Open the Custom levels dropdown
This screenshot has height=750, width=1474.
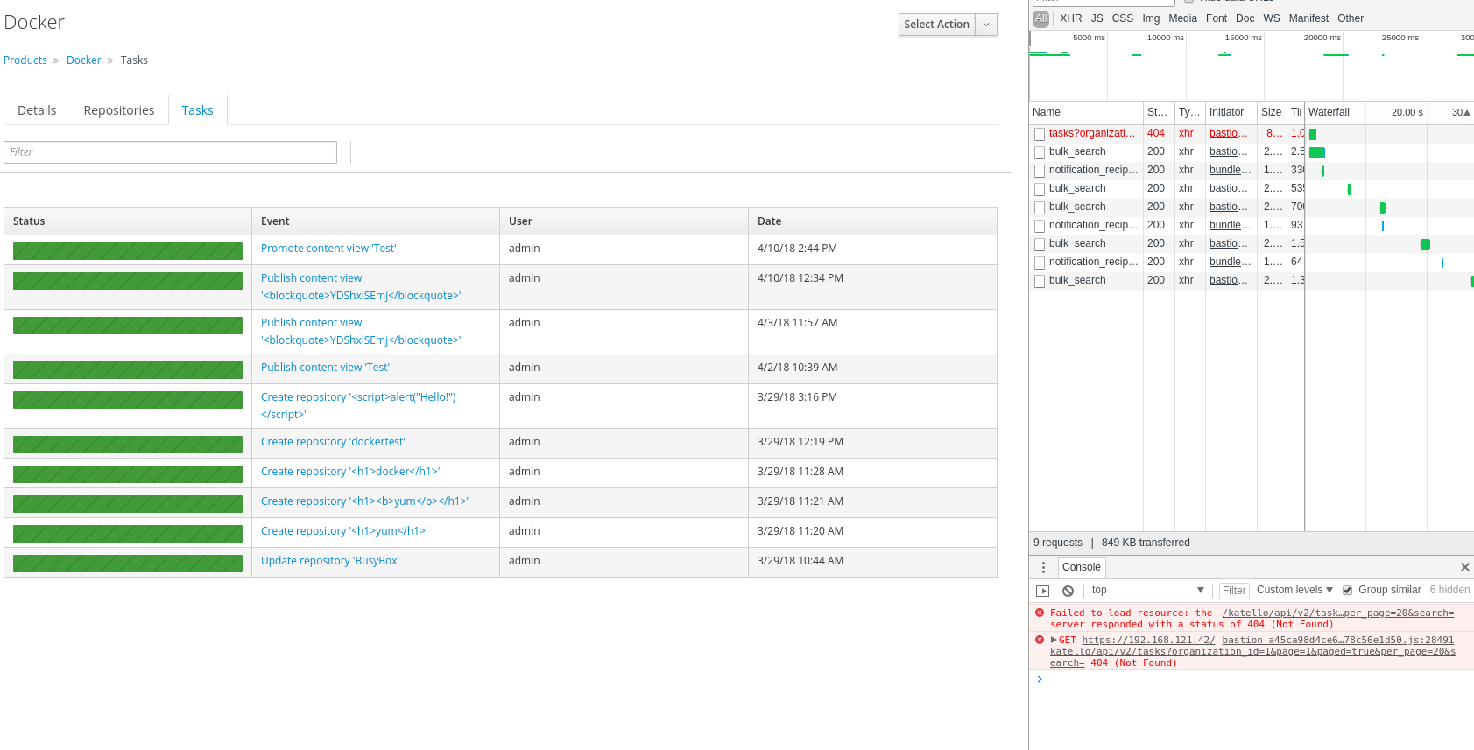click(1294, 590)
